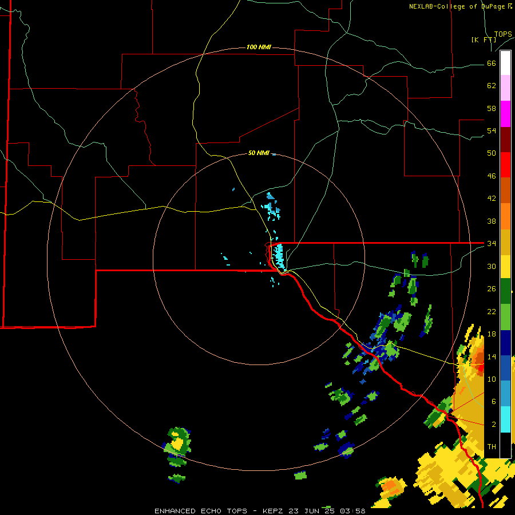Pick the dark orange legend color band
The image size is (515, 515).
505,191
